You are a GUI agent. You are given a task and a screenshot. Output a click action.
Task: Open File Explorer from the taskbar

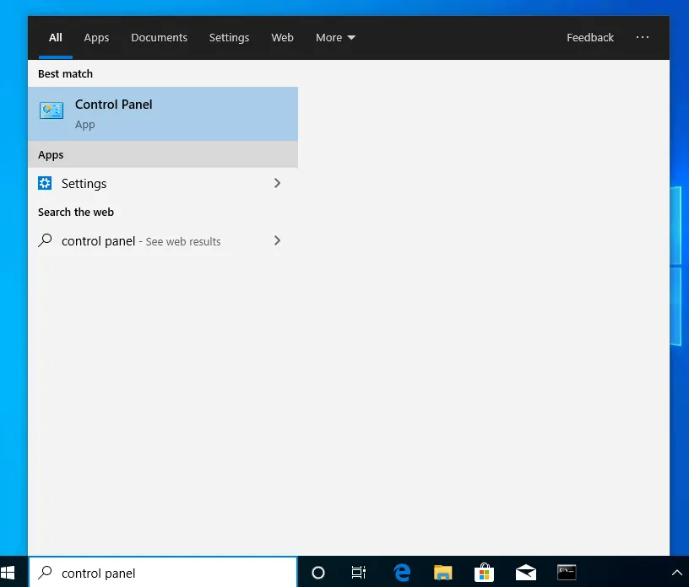pyautogui.click(x=443, y=573)
